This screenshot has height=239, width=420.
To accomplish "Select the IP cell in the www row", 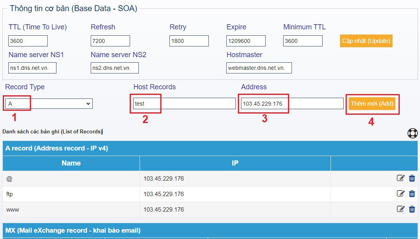I will click(235, 210).
